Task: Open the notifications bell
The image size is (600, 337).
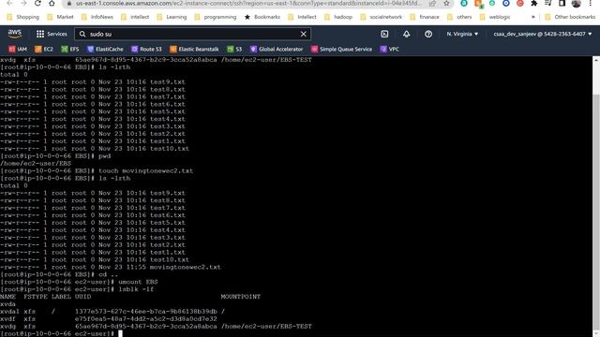Action: [x=406, y=34]
